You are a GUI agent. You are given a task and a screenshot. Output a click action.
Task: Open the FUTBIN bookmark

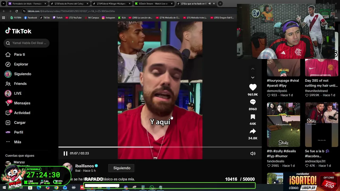pyautogui.click(x=16, y=18)
